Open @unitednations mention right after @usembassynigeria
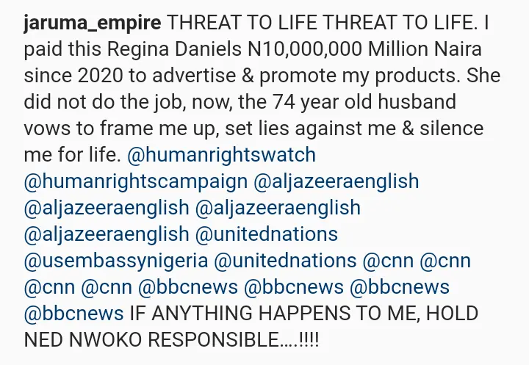The width and height of the screenshot is (529, 365). coord(285,261)
